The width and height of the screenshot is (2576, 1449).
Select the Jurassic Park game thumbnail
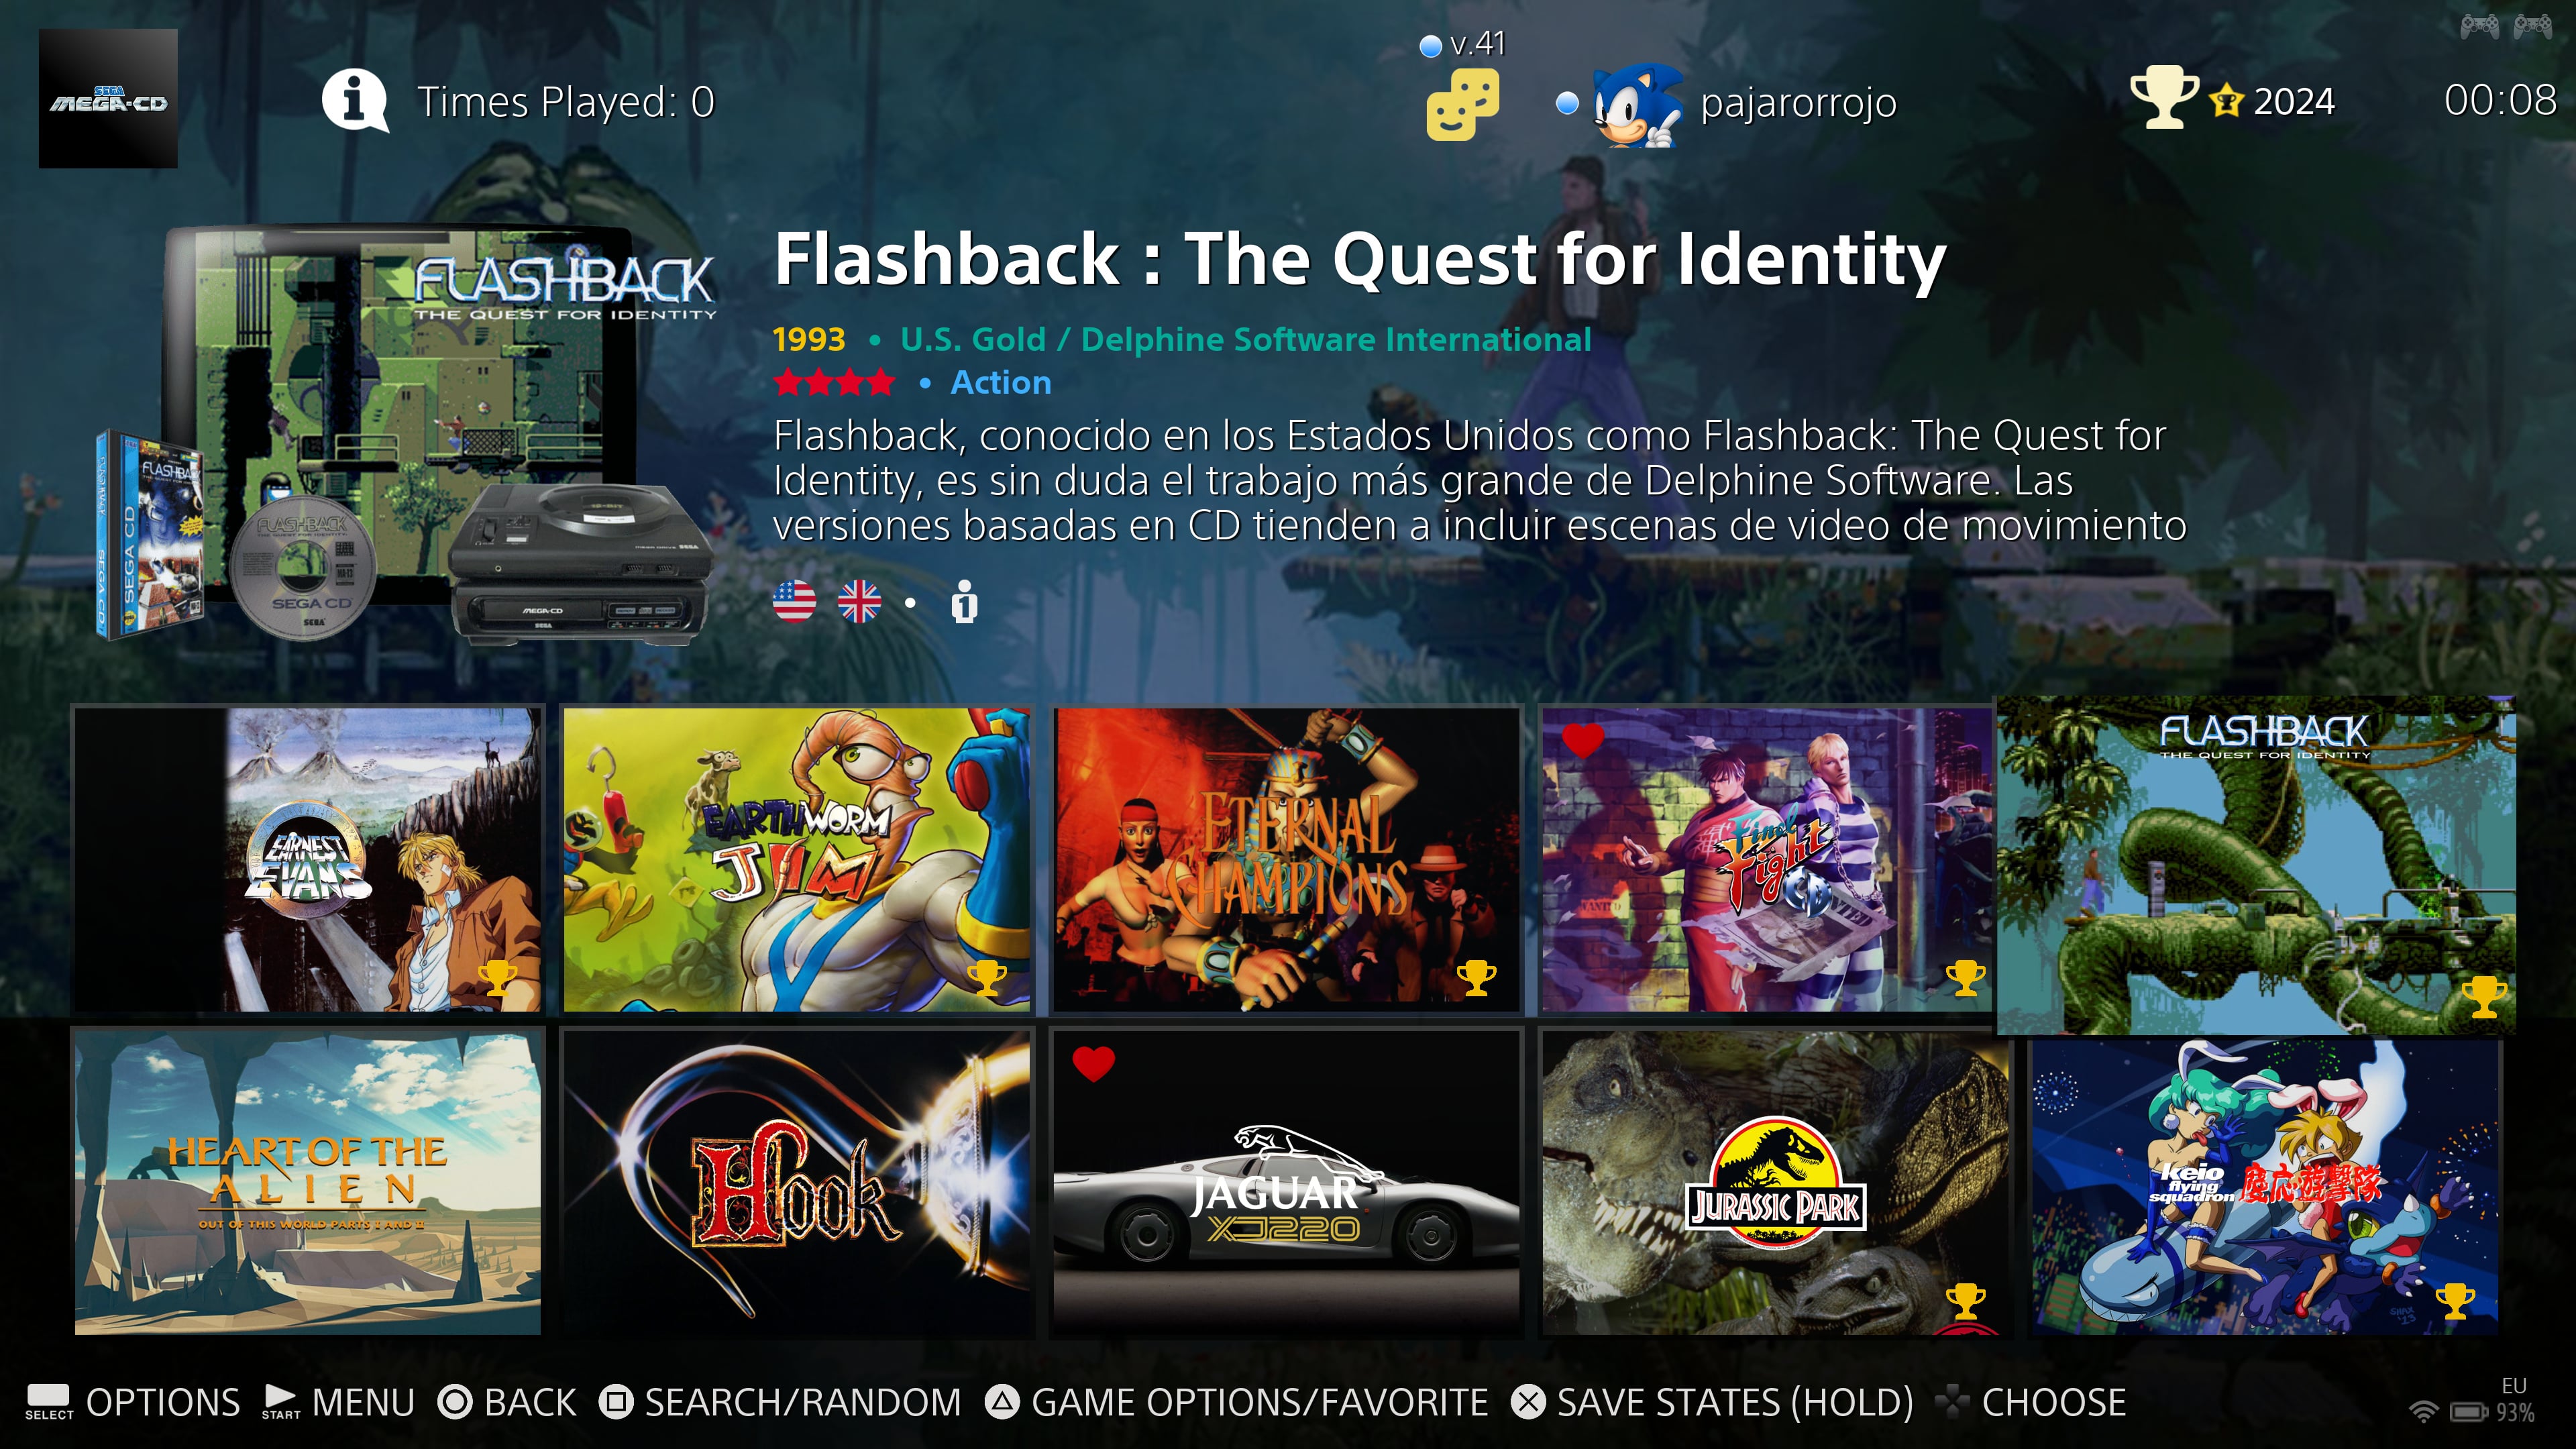point(1775,1183)
